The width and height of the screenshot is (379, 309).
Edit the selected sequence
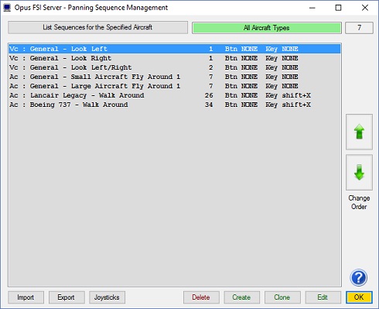323,297
